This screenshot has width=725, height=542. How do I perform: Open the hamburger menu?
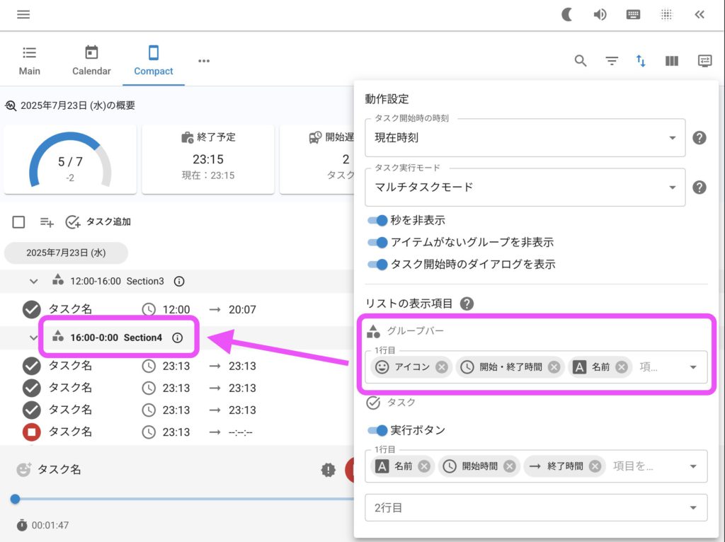[x=23, y=14]
